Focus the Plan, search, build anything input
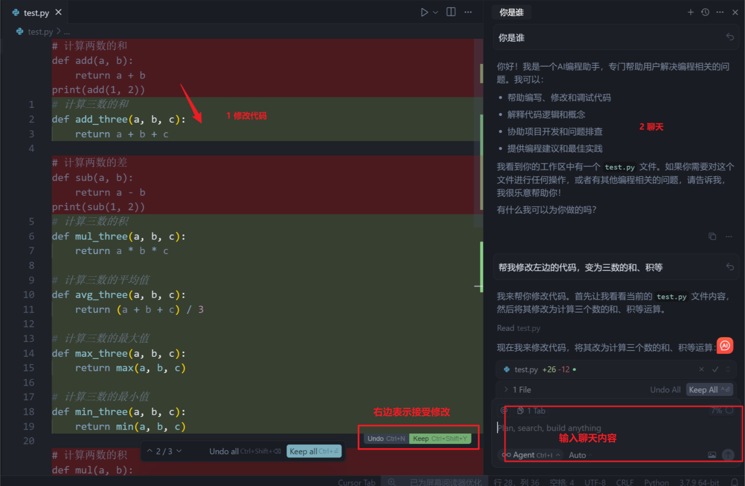745x486 pixels. click(550, 428)
